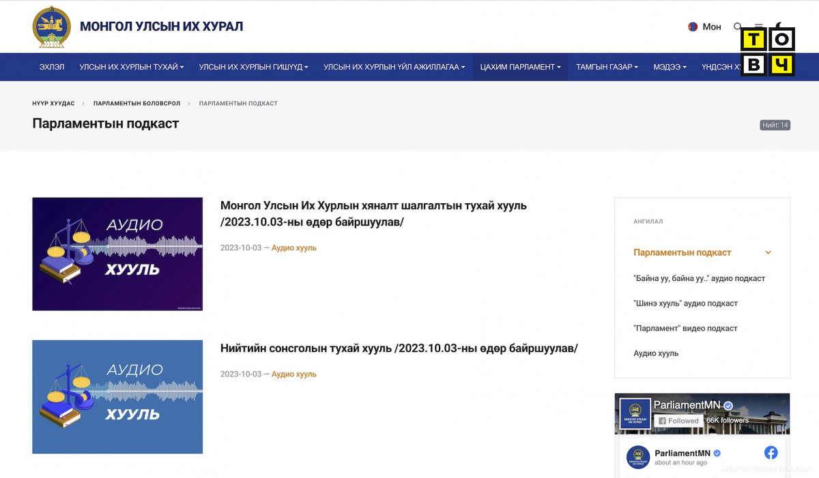Click the Mongolian flag language icon
This screenshot has height=478, width=819.
693,27
